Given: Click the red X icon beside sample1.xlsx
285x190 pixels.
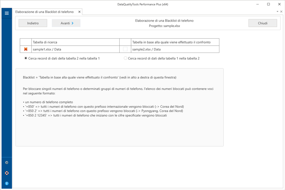Looking at the screenshot, I should 26,49.
